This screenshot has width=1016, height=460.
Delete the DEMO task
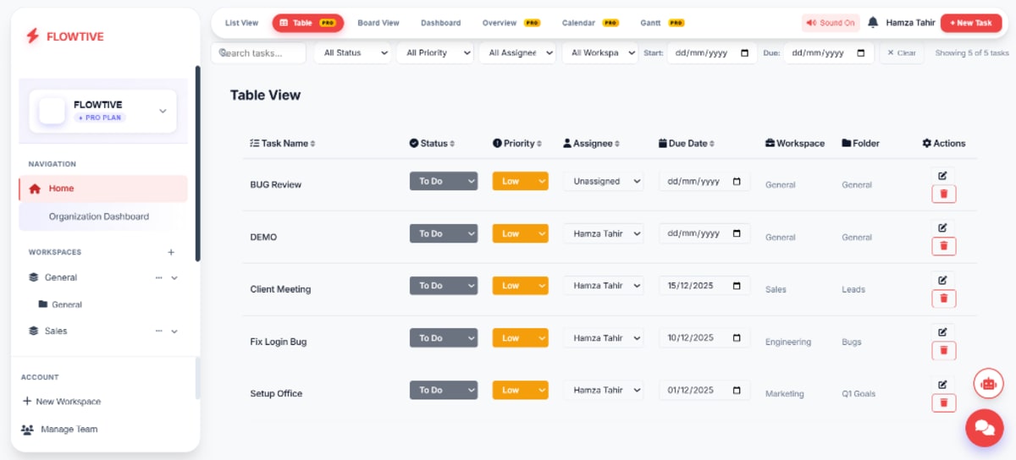coord(943,246)
